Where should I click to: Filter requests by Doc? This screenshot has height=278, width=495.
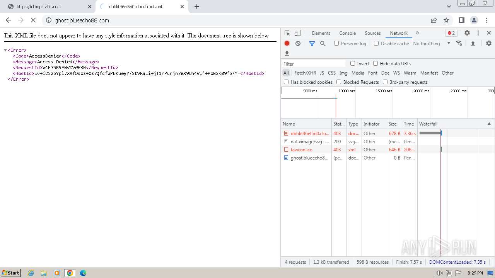385,73
